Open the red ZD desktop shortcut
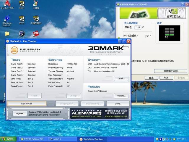The image size is (189, 142). (36, 33)
